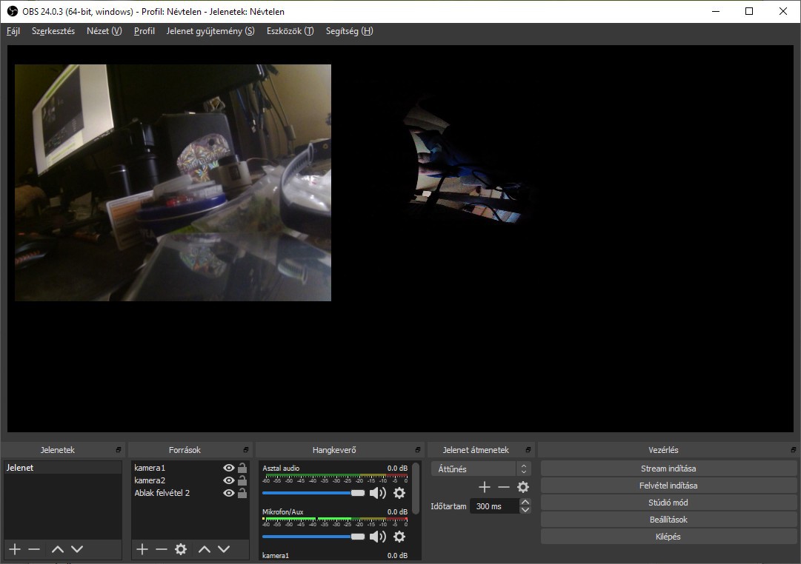Mute Asztal audio speaker icon
801x564 pixels.
coord(377,493)
